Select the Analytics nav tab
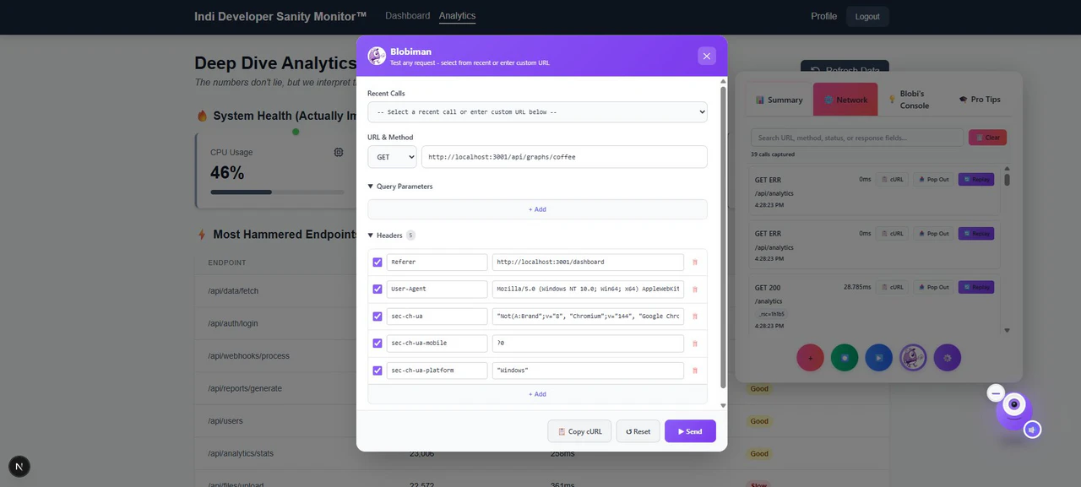Viewport: 1081px width, 487px height. 457,16
